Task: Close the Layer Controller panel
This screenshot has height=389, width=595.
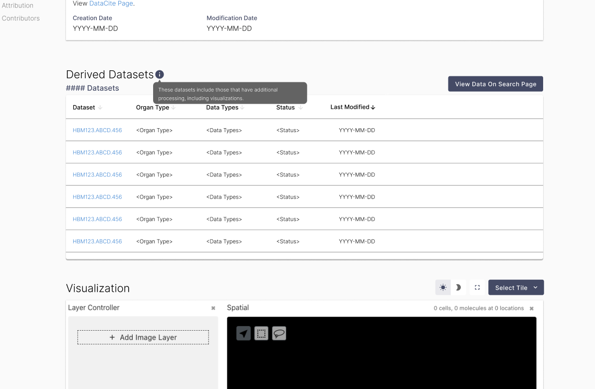Action: 213,308
